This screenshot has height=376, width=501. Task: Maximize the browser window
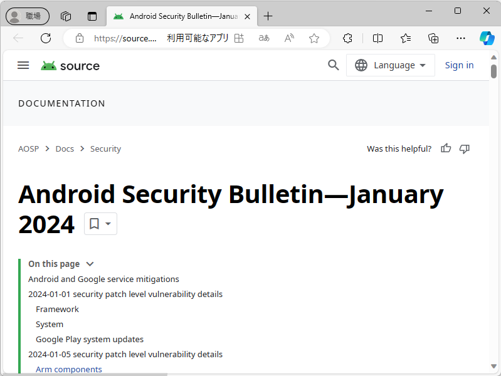(x=458, y=11)
